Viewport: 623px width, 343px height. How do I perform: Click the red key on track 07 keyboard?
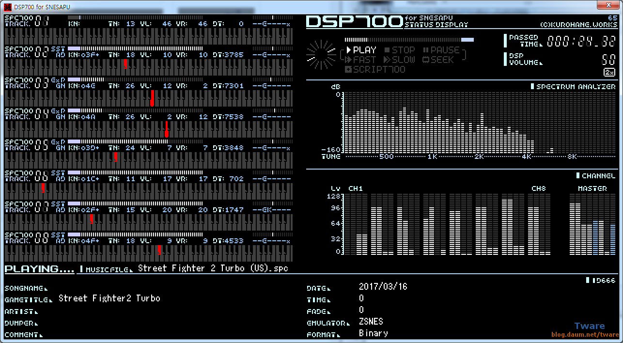(92, 219)
